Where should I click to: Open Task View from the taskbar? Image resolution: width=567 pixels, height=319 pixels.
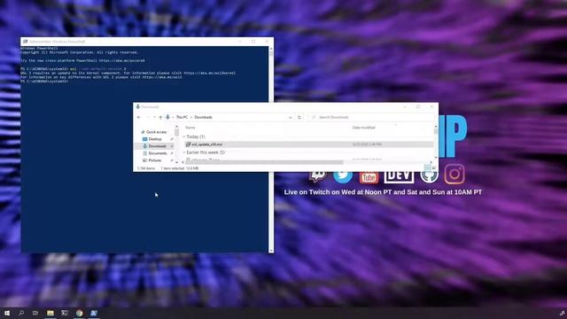tap(35, 313)
